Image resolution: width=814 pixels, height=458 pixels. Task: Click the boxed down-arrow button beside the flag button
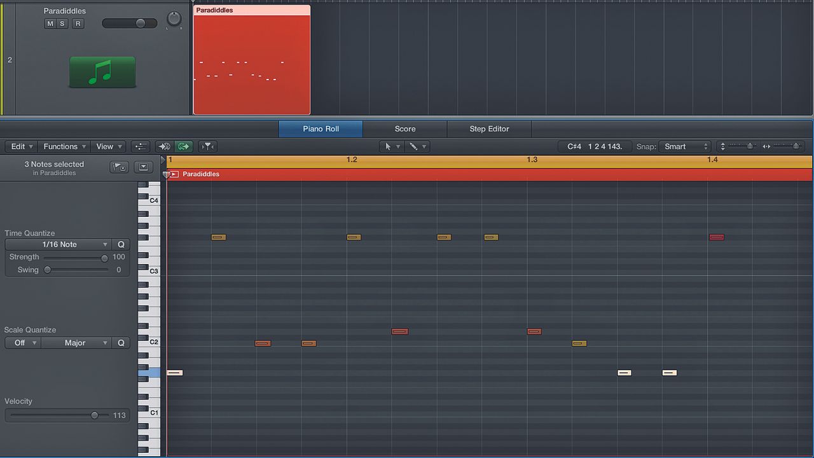144,167
